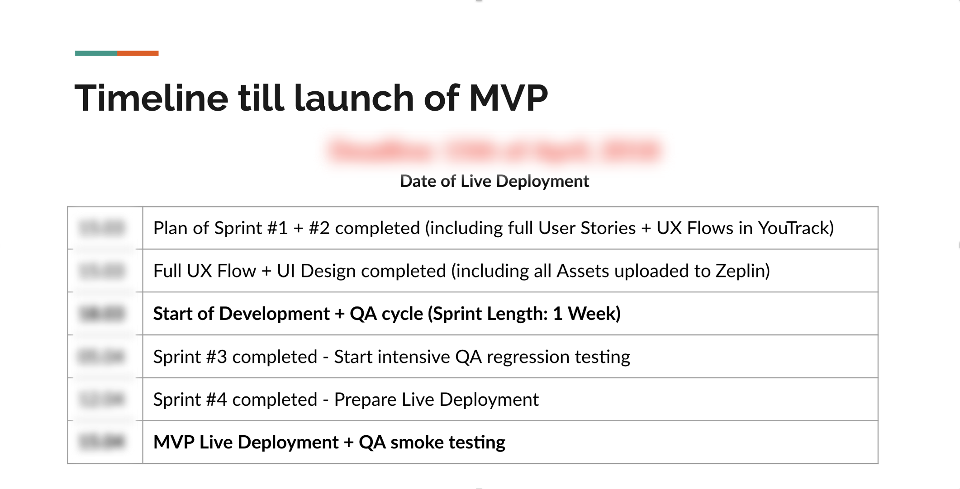The height and width of the screenshot is (489, 960).
Task: Click the word 'Zeplin' in the second row
Action: pos(739,271)
